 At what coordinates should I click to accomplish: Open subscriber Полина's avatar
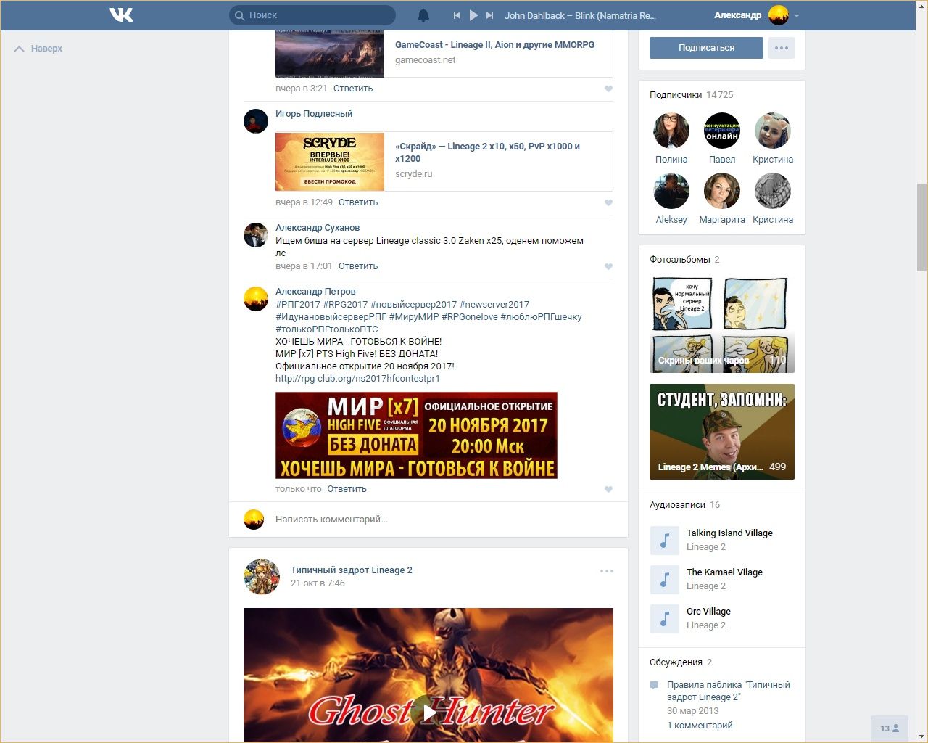point(671,131)
